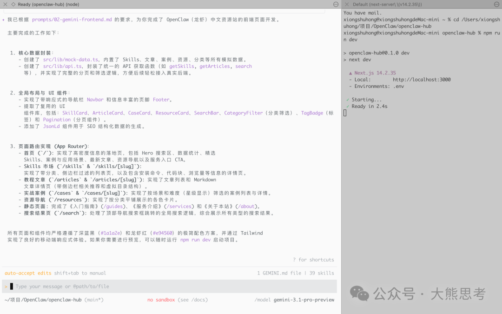Screen dimensions: 502x314
Task: Click the "1 GEMINI.md file | 39 skills" status text
Action: click(x=296, y=273)
